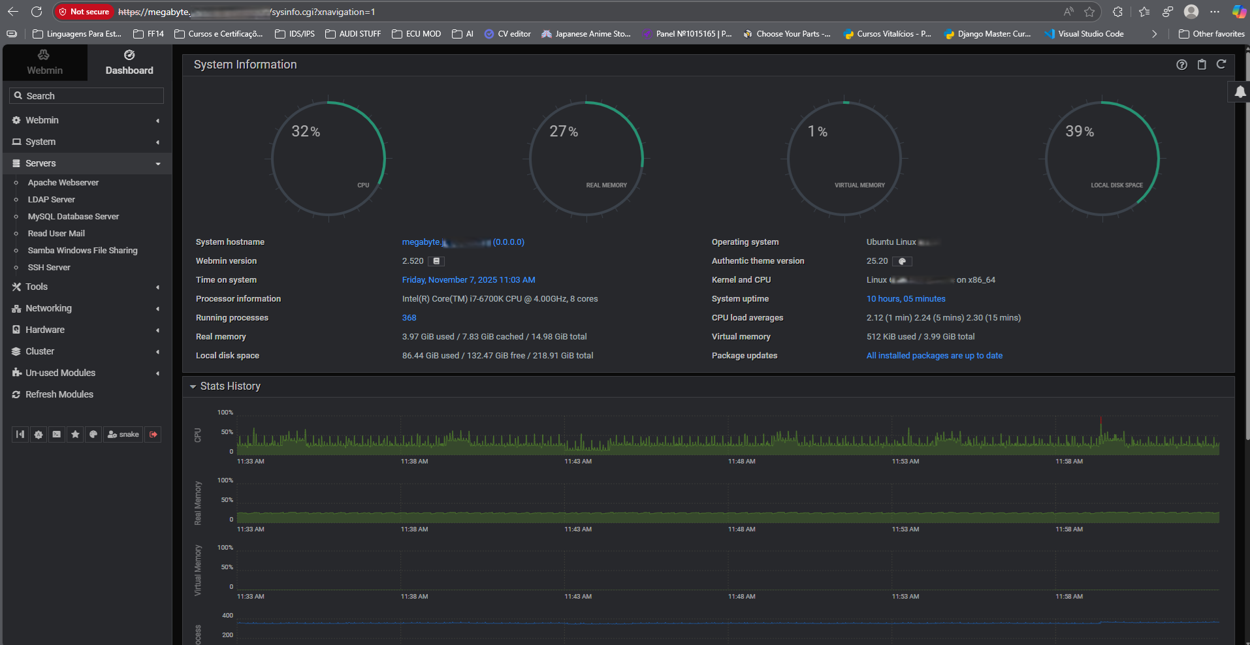Image resolution: width=1250 pixels, height=645 pixels.
Task: Click the help question mark icon
Action: point(1181,64)
